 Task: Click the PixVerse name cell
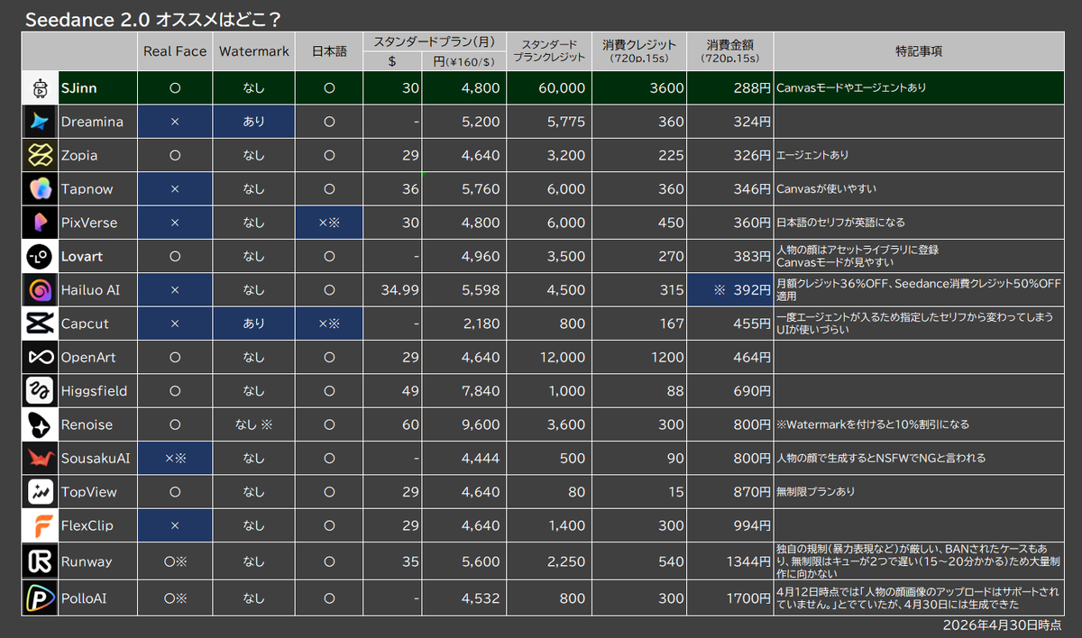click(97, 223)
